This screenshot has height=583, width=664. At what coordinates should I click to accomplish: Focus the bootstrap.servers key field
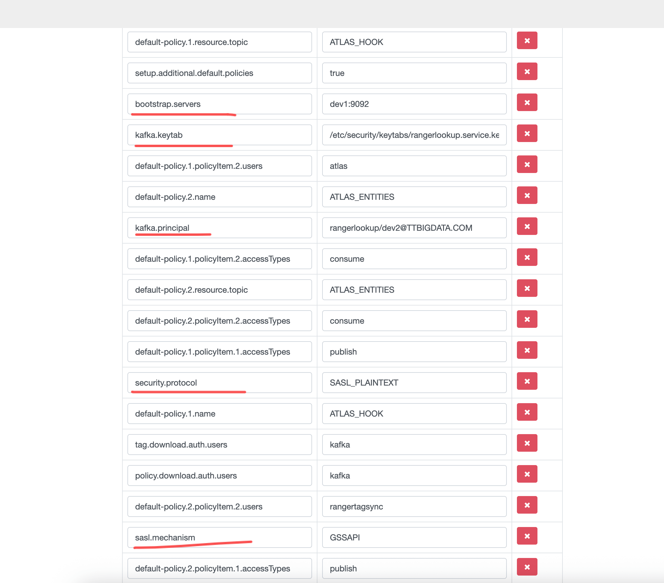click(219, 104)
